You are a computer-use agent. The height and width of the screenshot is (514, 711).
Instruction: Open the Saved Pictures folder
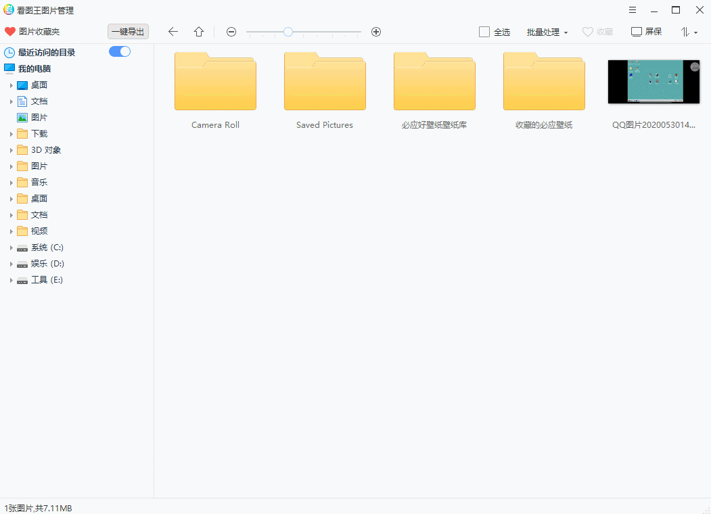325,81
